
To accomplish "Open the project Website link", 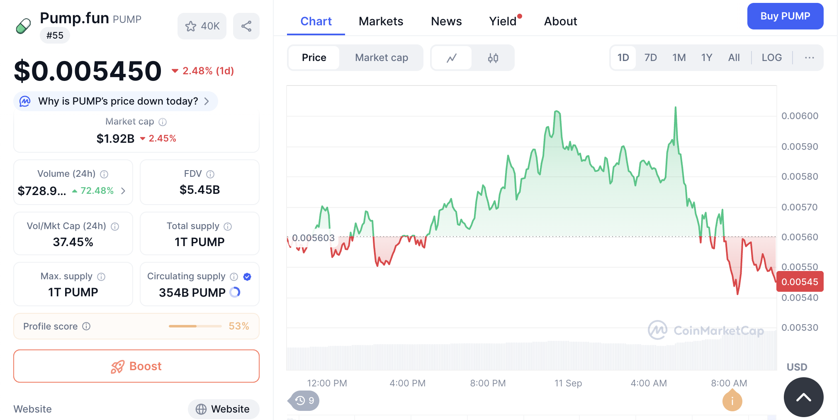I will [x=224, y=409].
